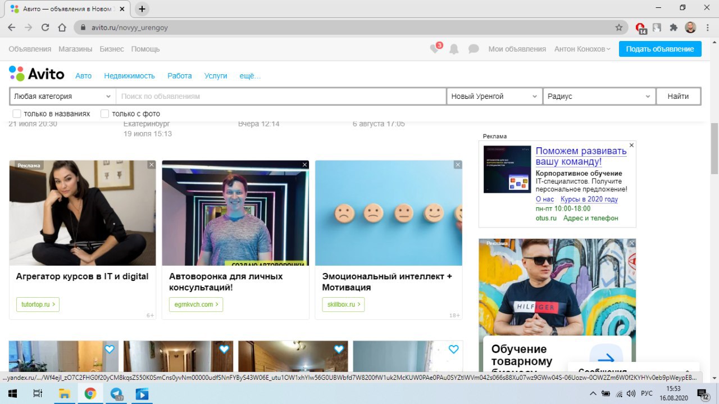Bookmark this page with star icon
This screenshot has height=404, width=719.
(x=619, y=27)
